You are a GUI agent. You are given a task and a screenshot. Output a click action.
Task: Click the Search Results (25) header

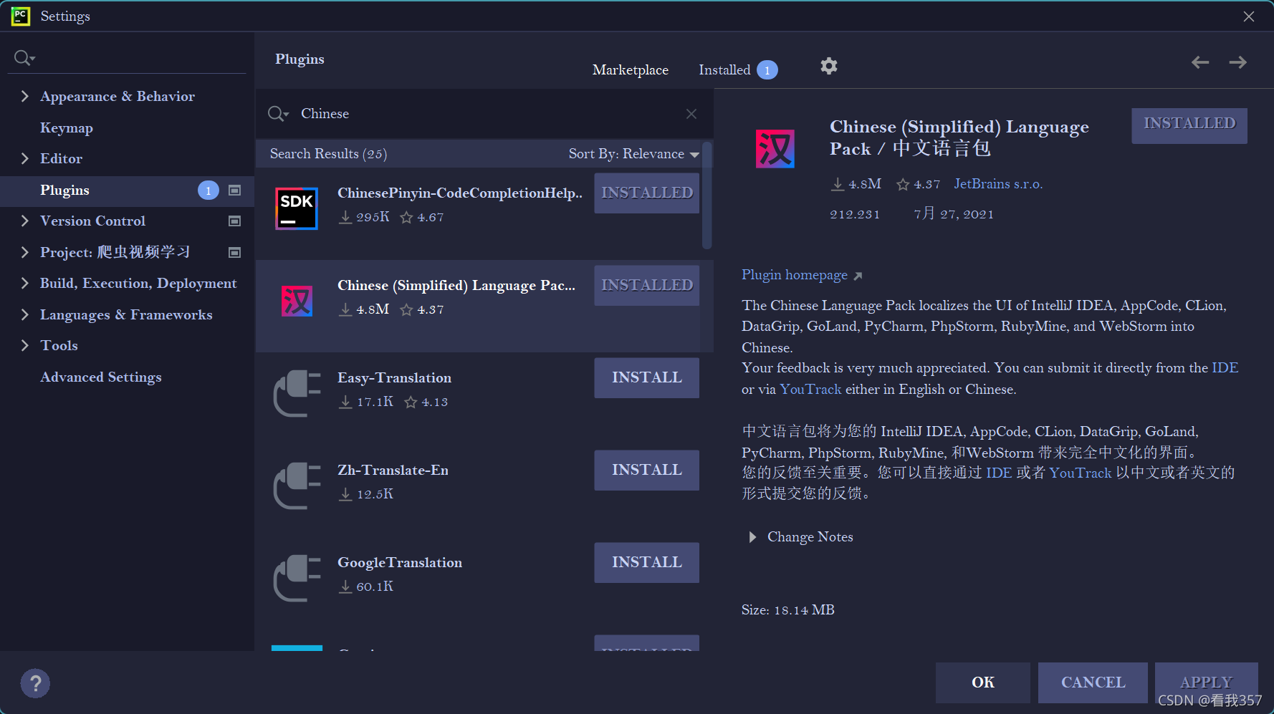(328, 154)
